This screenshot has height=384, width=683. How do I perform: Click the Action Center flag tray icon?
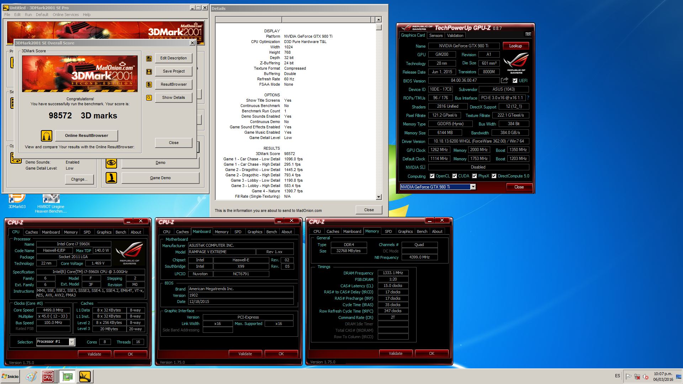pyautogui.click(x=629, y=377)
